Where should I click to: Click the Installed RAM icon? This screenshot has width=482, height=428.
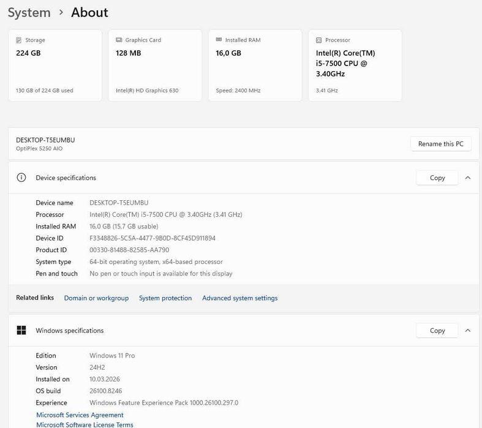click(219, 40)
